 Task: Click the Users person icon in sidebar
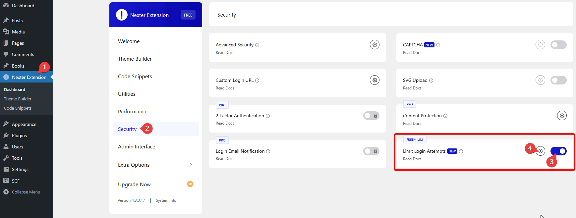click(6, 147)
